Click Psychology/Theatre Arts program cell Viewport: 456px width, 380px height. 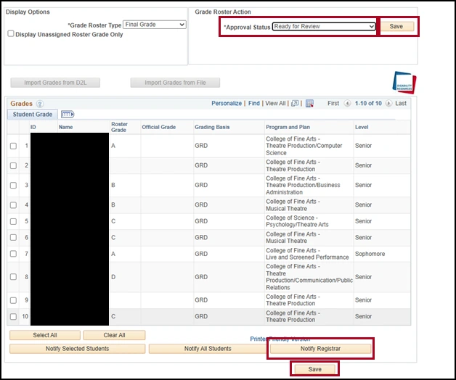point(297,221)
